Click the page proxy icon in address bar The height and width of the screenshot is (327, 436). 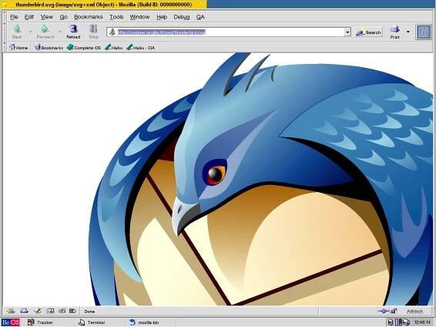(x=112, y=32)
